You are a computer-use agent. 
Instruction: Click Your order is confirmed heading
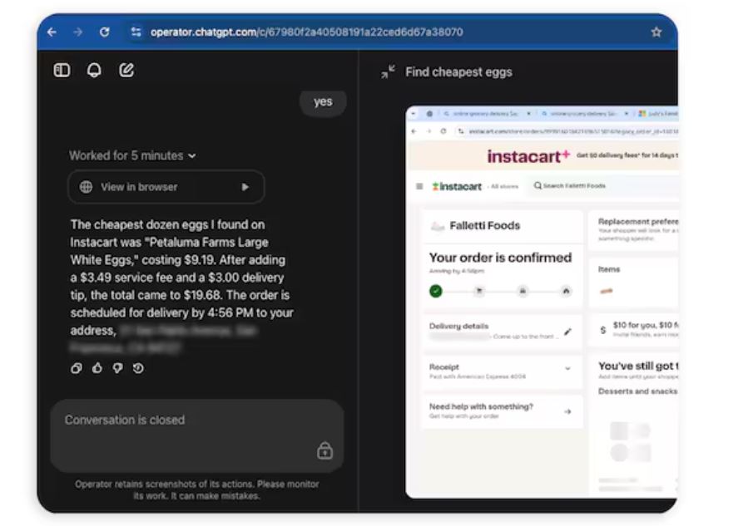[x=500, y=258]
